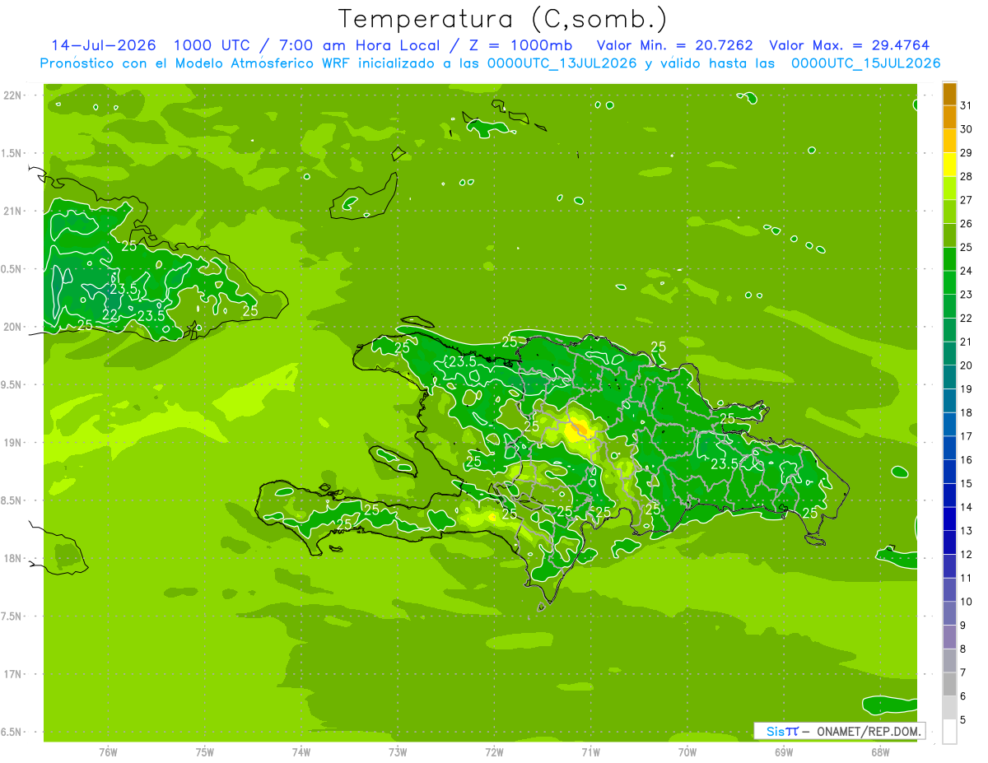Click longitude axis label "74W"
Viewport: 988px width, 763px height.
click(x=301, y=751)
